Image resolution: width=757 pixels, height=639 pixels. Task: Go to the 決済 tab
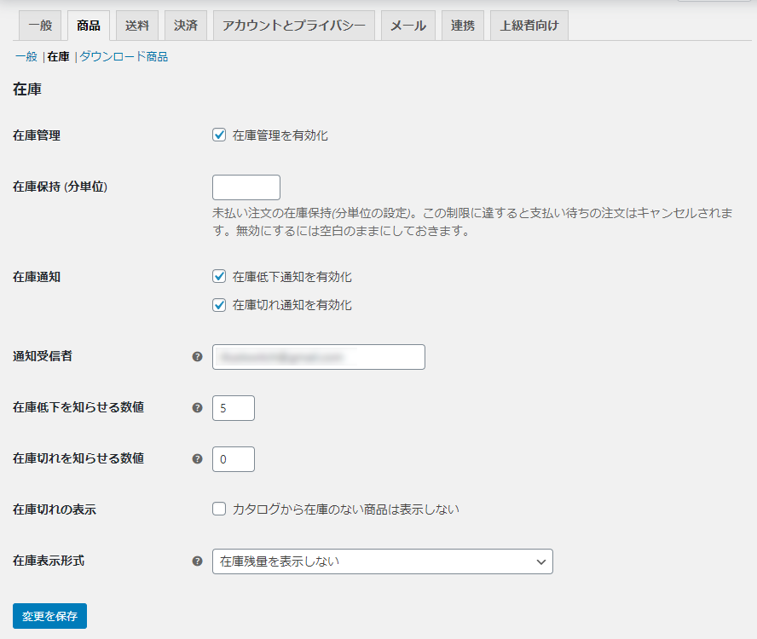186,26
